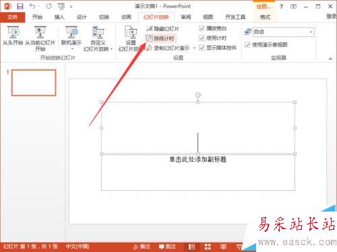This screenshot has height=252, width=337.
Task: Click the Save icon in the quick access toolbar
Action: click(x=20, y=6)
